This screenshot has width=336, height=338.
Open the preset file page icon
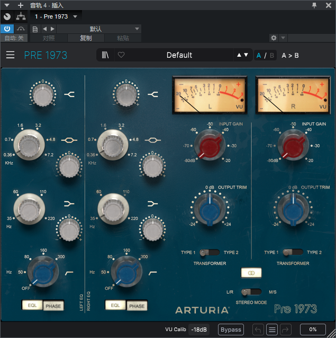(35, 29)
